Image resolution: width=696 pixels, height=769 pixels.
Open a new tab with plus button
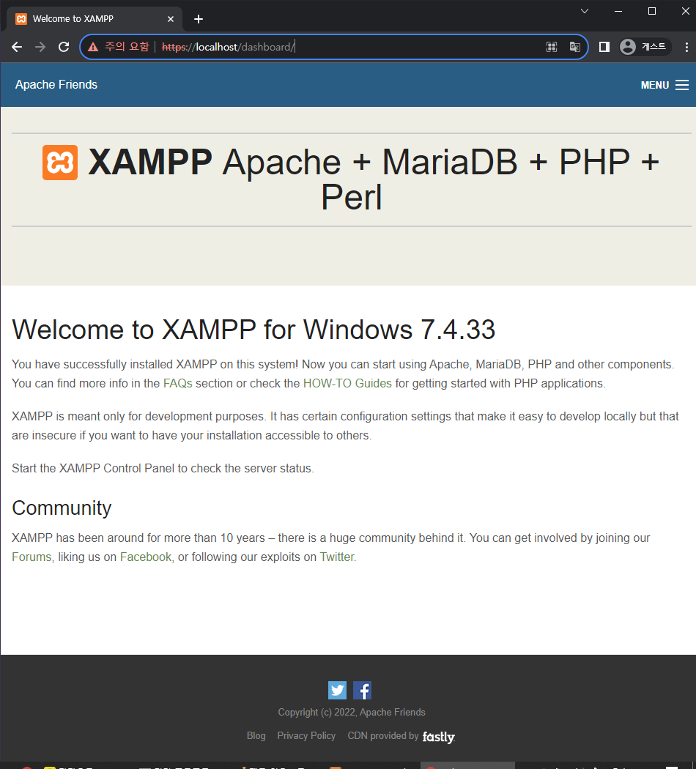(x=198, y=19)
